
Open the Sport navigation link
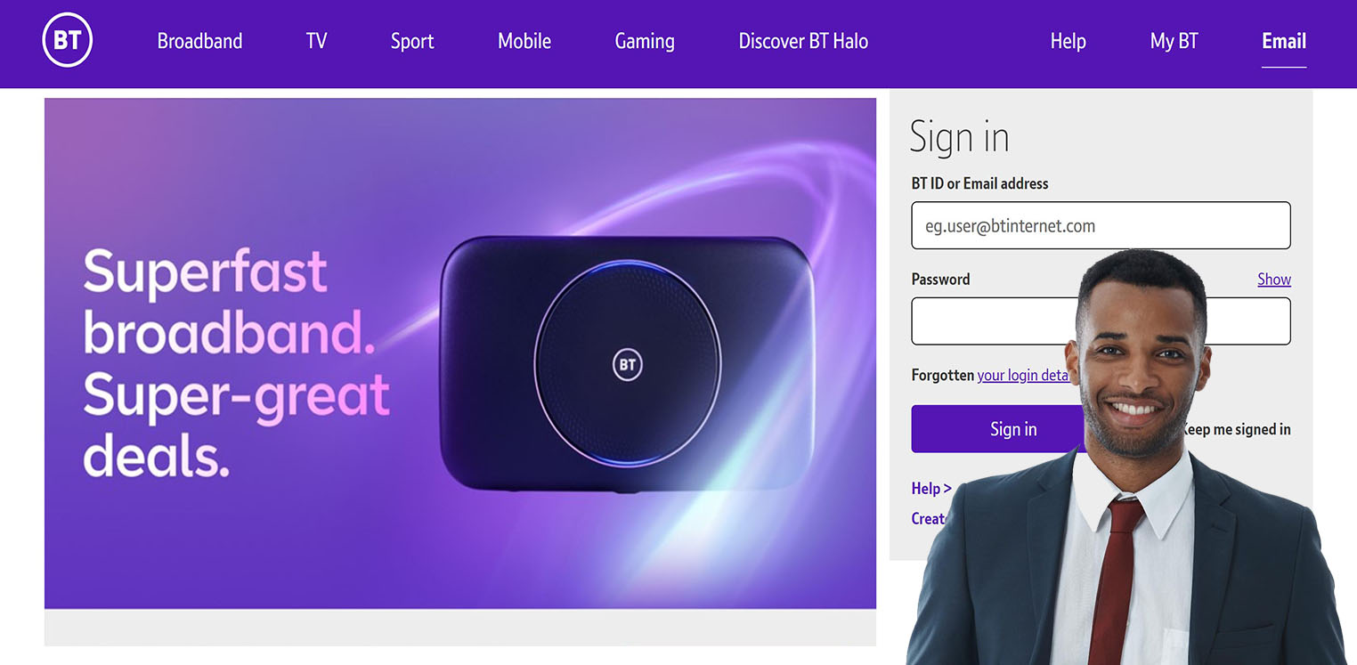point(412,41)
